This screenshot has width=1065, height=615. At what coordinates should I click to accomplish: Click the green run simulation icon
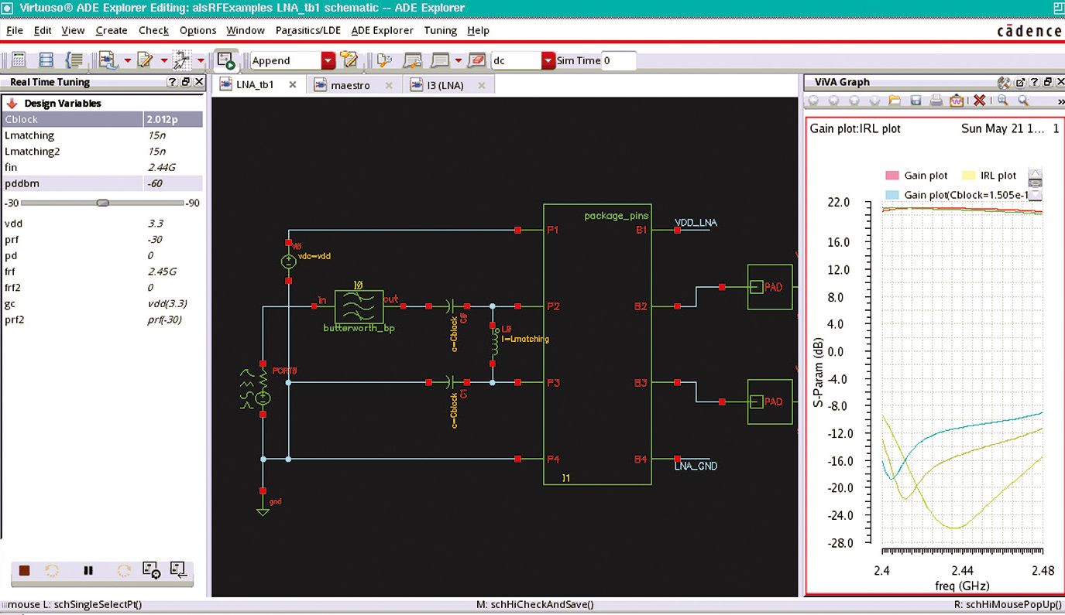226,60
